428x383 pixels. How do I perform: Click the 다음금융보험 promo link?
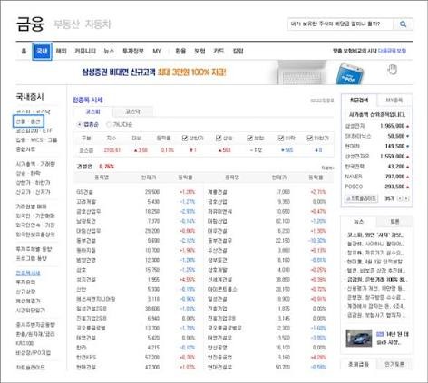point(392,51)
